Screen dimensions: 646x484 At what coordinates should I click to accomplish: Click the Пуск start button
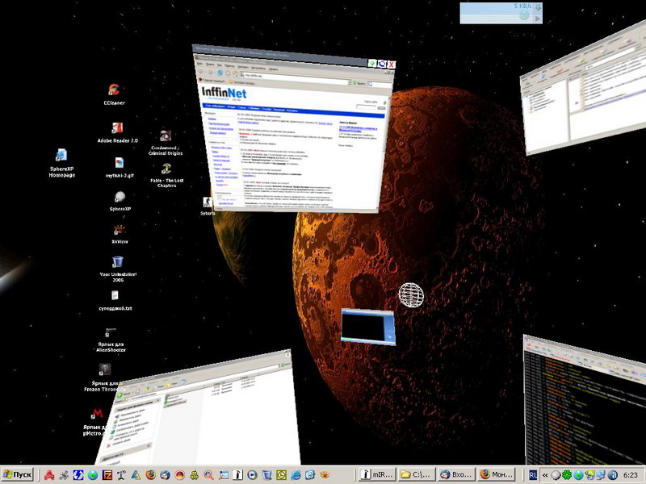[x=18, y=474]
